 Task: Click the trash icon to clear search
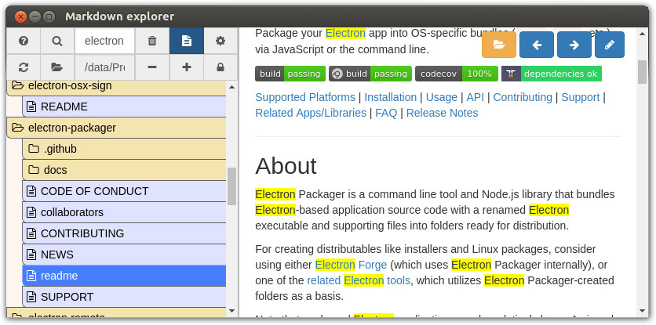pyautogui.click(x=152, y=41)
